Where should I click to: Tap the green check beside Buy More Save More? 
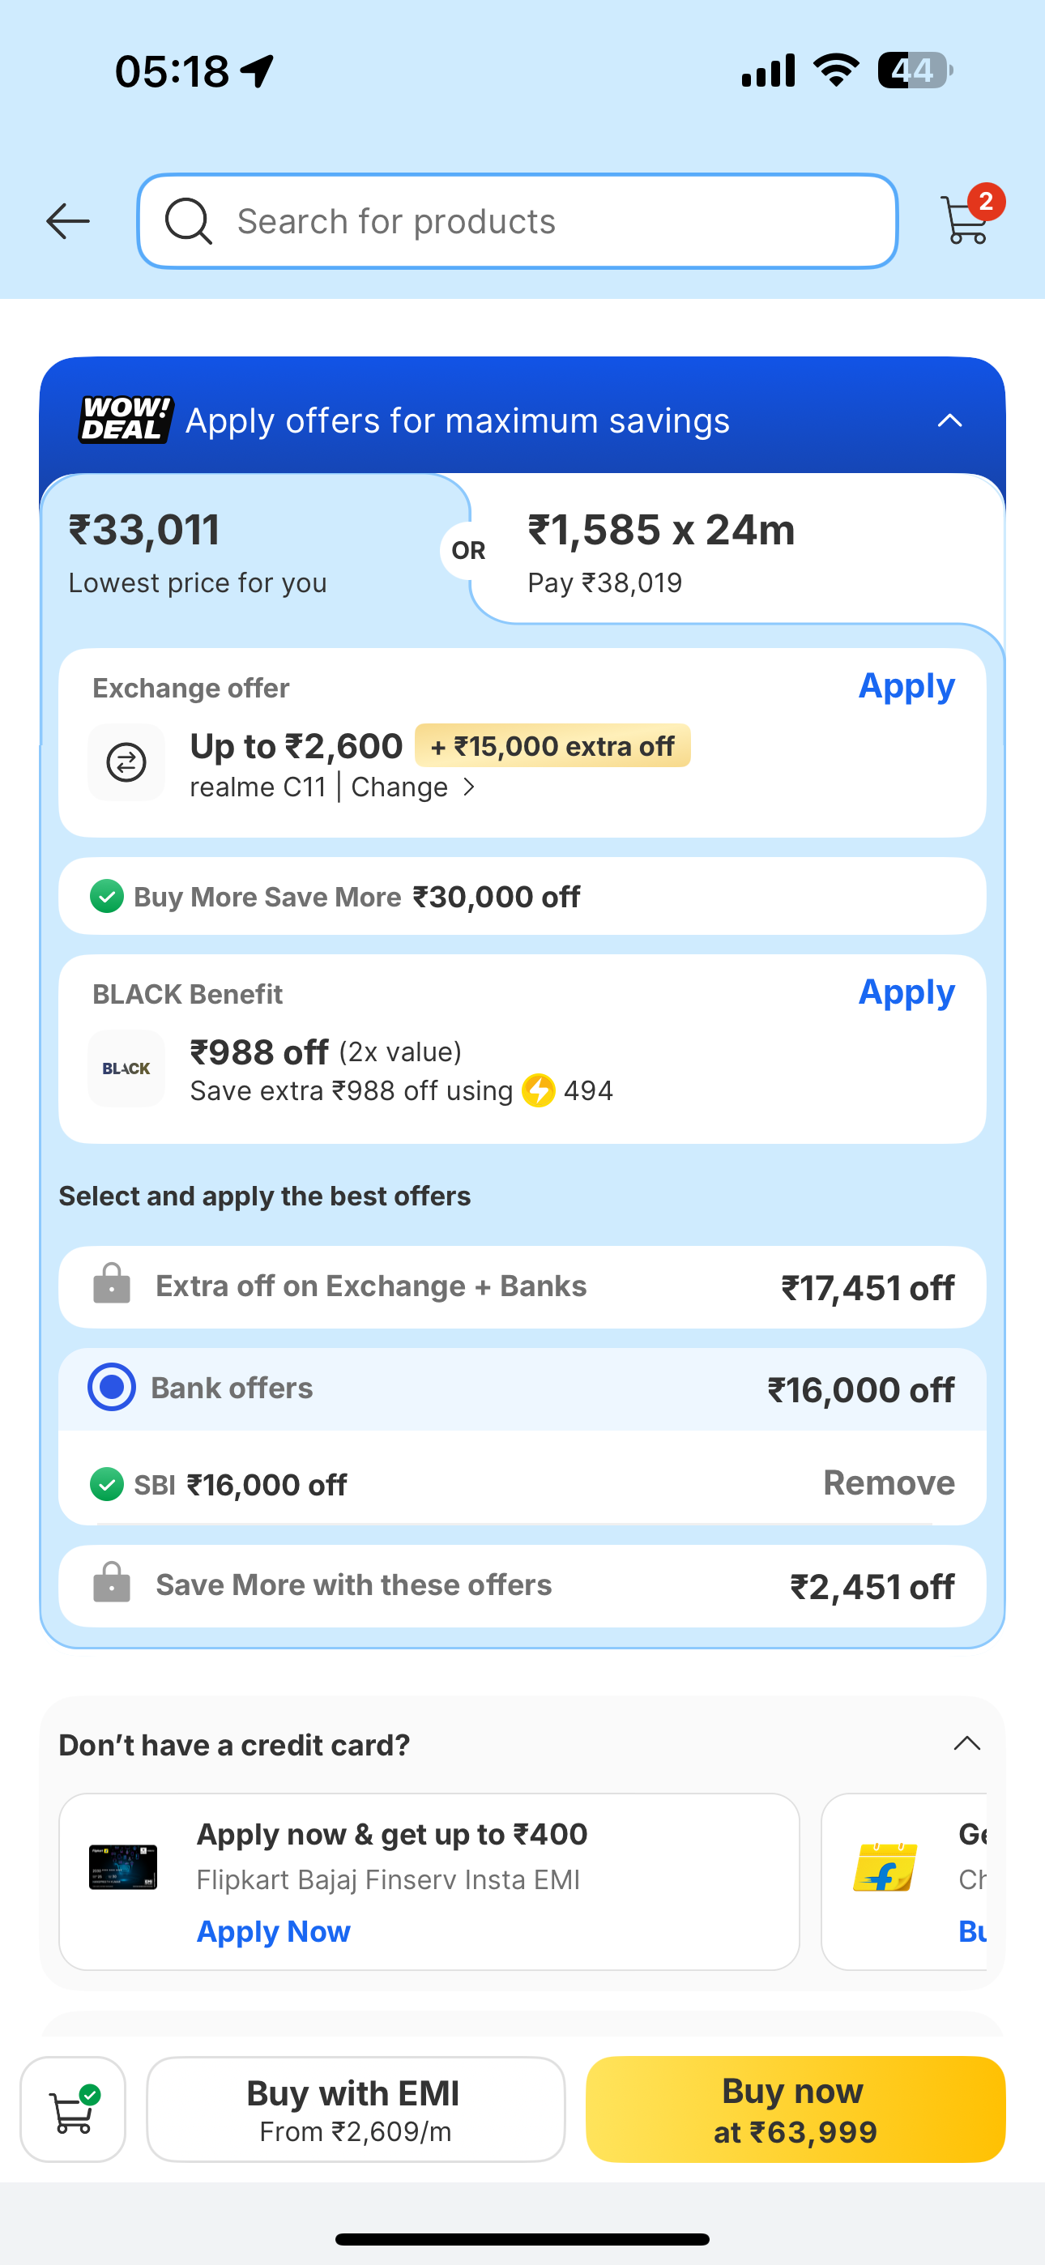(x=107, y=897)
